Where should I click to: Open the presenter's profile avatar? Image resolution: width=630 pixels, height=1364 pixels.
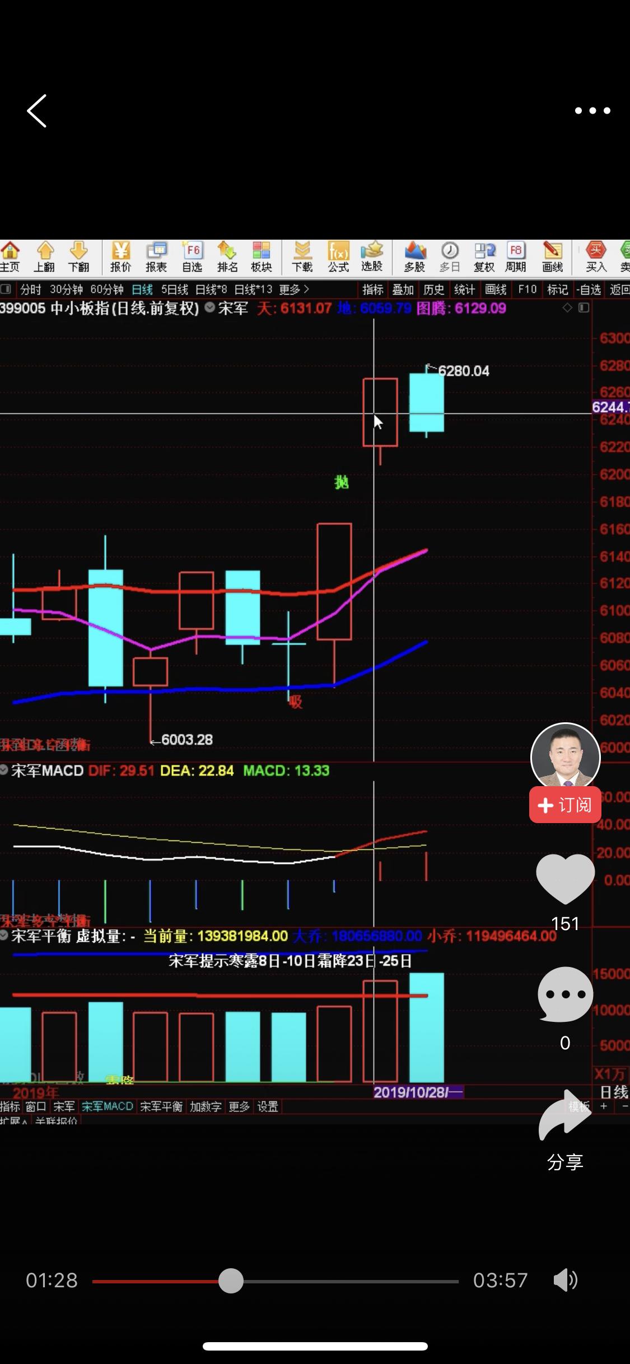coord(565,757)
